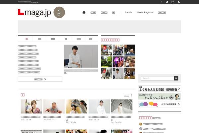This screenshot has width=199, height=133.
Task: Click the last nav item after Meets Regional
Action: click(x=162, y=13)
